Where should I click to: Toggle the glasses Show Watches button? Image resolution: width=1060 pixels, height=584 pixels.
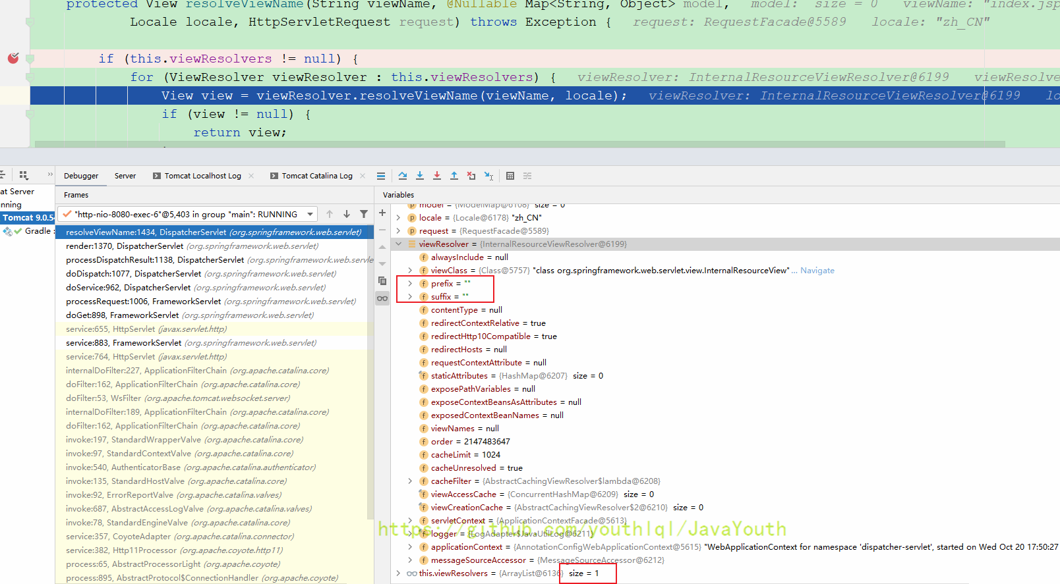click(x=382, y=298)
